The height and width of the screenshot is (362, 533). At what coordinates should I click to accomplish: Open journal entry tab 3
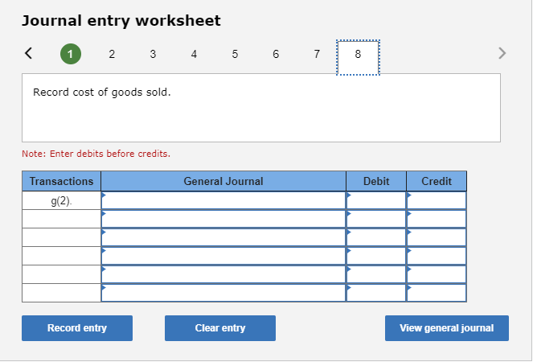point(153,54)
